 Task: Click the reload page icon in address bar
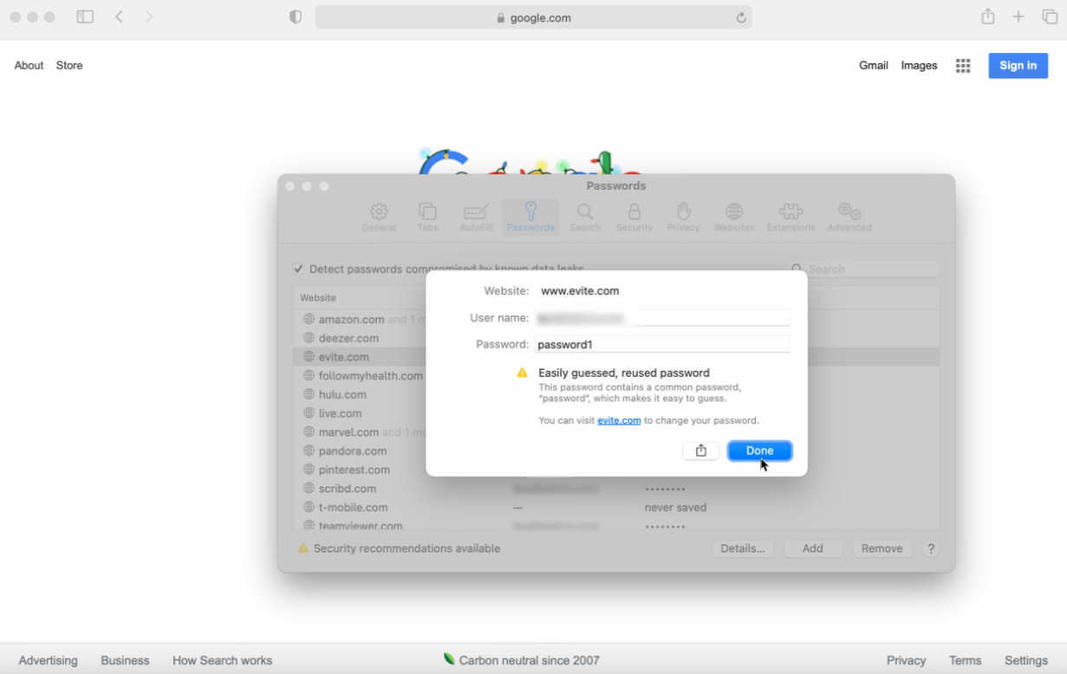tap(740, 18)
